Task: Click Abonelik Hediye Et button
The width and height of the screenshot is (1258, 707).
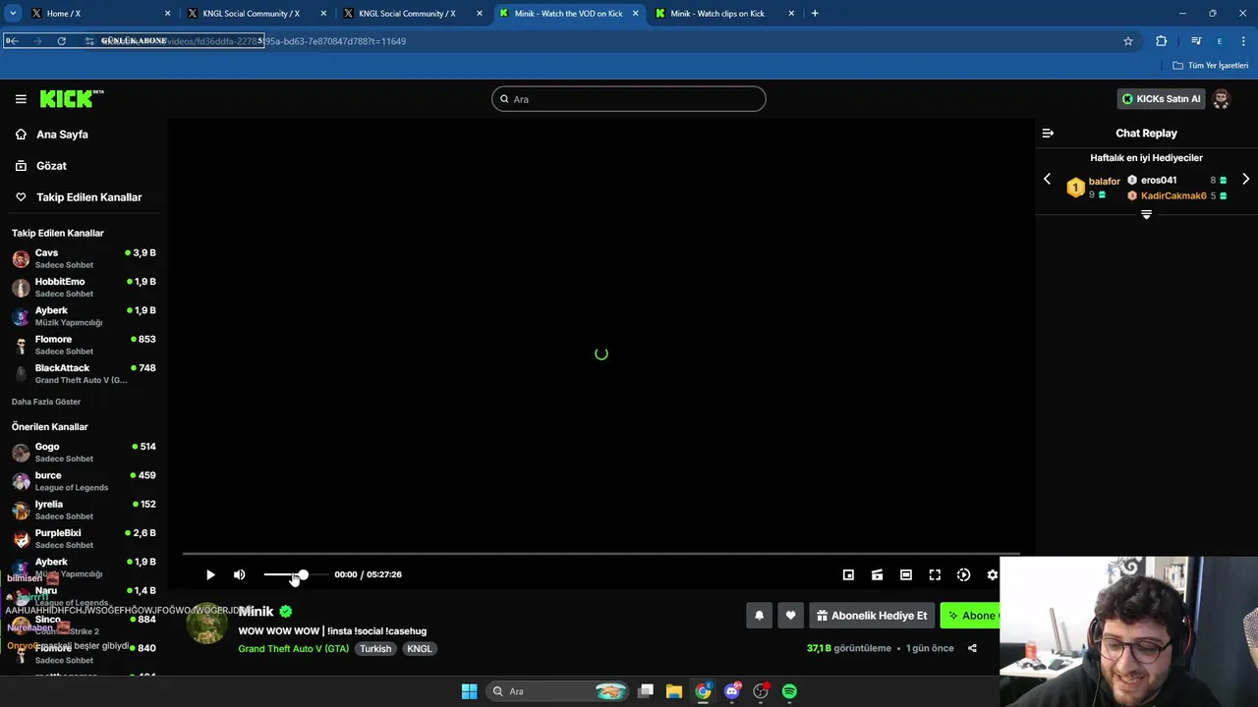Action: [x=872, y=616]
